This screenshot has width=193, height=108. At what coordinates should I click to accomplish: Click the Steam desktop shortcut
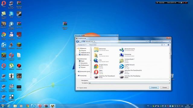tap(19, 15)
